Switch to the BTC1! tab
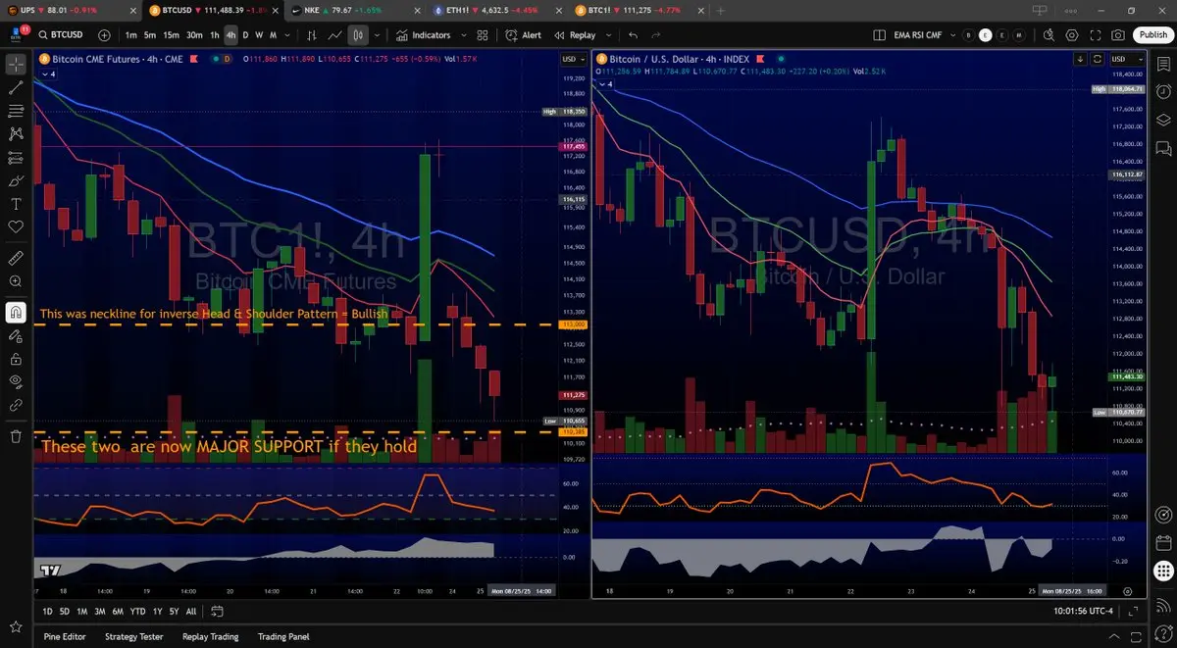This screenshot has height=648, width=1177. point(640,10)
